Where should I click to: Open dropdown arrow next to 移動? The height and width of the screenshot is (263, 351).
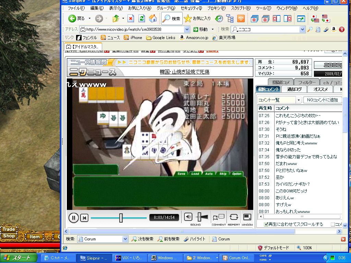coord(213,29)
